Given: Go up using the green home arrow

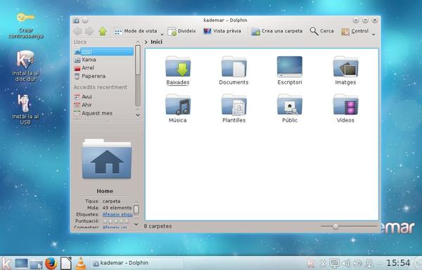Looking at the screenshot, I should 103,32.
